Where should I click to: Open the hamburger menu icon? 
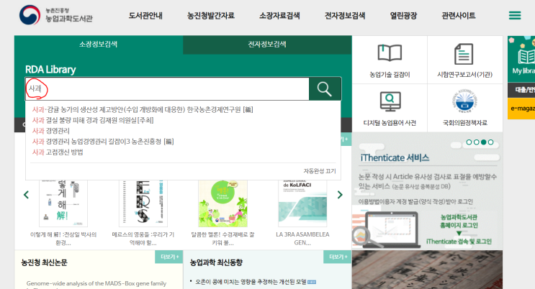(515, 15)
